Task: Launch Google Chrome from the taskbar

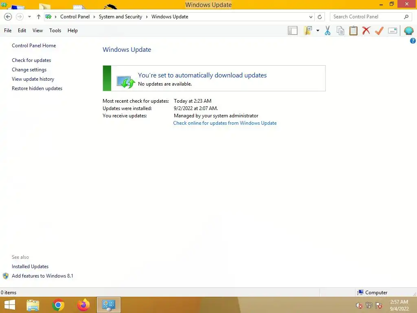Action: pos(58,305)
